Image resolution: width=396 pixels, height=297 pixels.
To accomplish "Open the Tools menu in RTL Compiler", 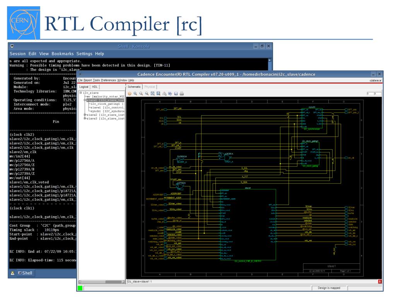I will 96,80.
